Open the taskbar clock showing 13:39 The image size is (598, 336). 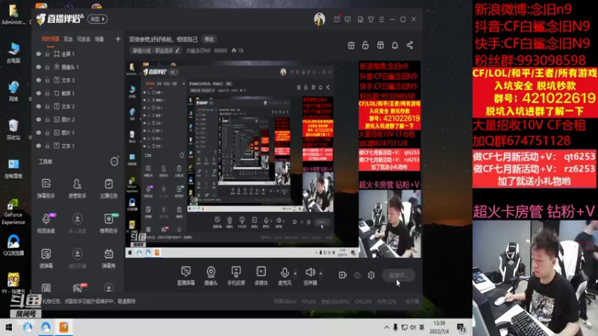click(439, 327)
